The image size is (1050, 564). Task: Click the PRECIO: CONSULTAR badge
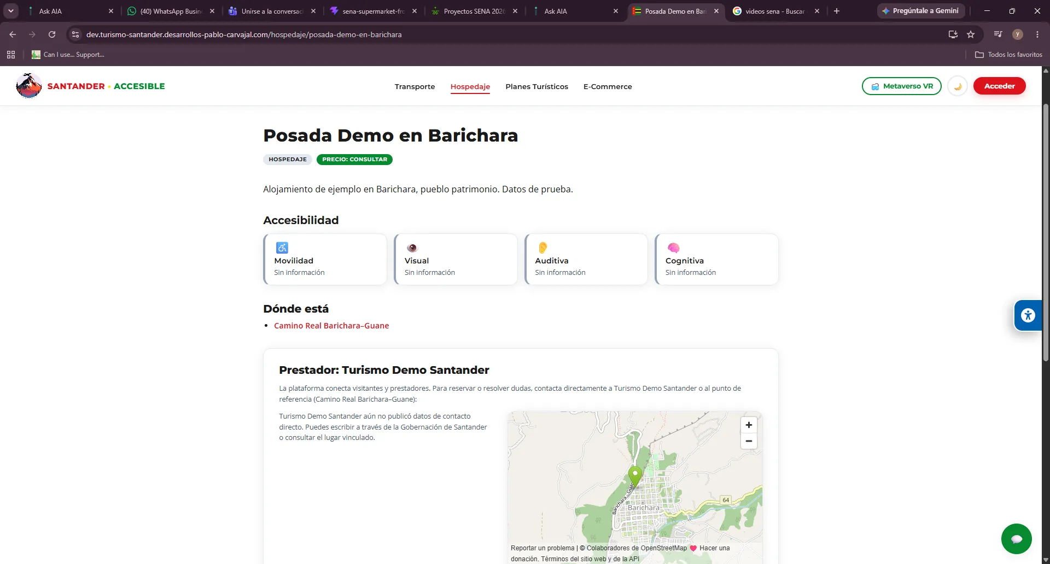click(354, 160)
